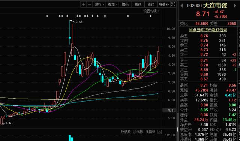The image size is (240, 141).
Task: Click the 量比 value 1.12
Action: (232, 100)
